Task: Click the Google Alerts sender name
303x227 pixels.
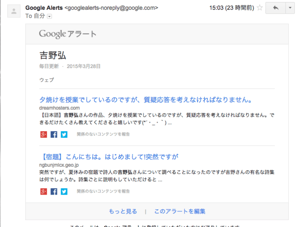Action: tap(45, 8)
